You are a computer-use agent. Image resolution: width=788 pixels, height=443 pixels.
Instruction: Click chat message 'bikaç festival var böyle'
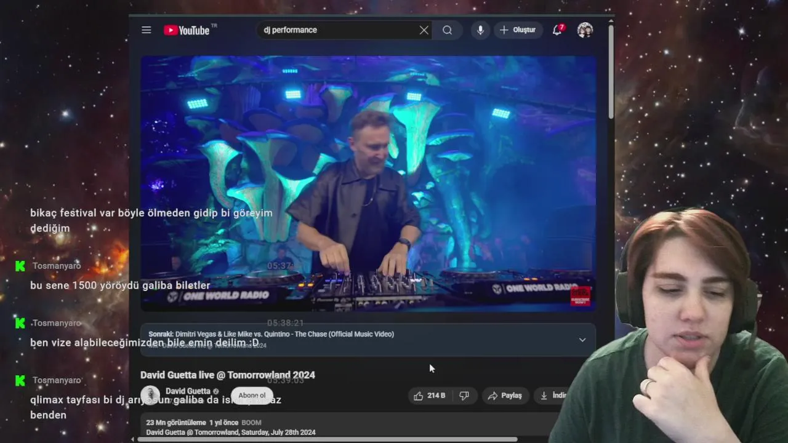[151, 220]
